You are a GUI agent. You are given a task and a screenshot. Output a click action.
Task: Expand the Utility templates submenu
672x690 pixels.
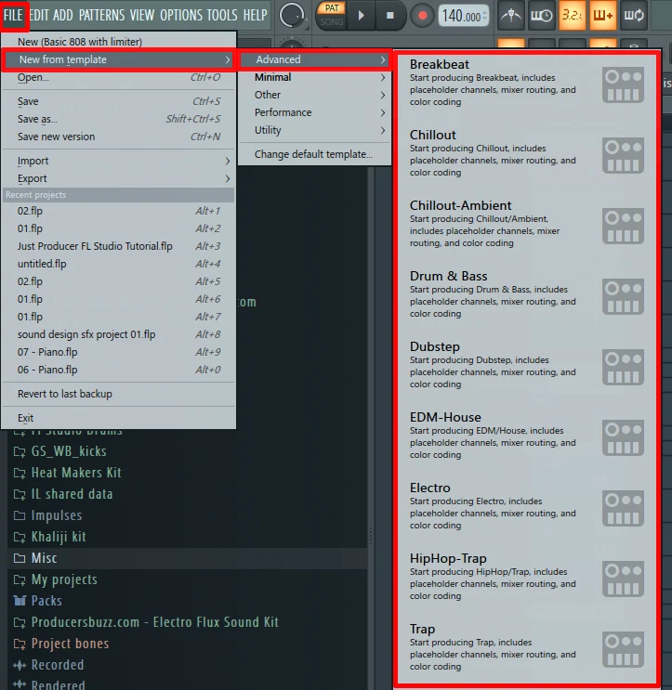coord(315,130)
